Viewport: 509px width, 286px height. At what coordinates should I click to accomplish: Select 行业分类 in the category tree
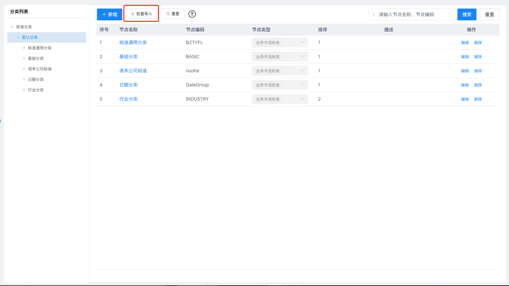tap(36, 90)
